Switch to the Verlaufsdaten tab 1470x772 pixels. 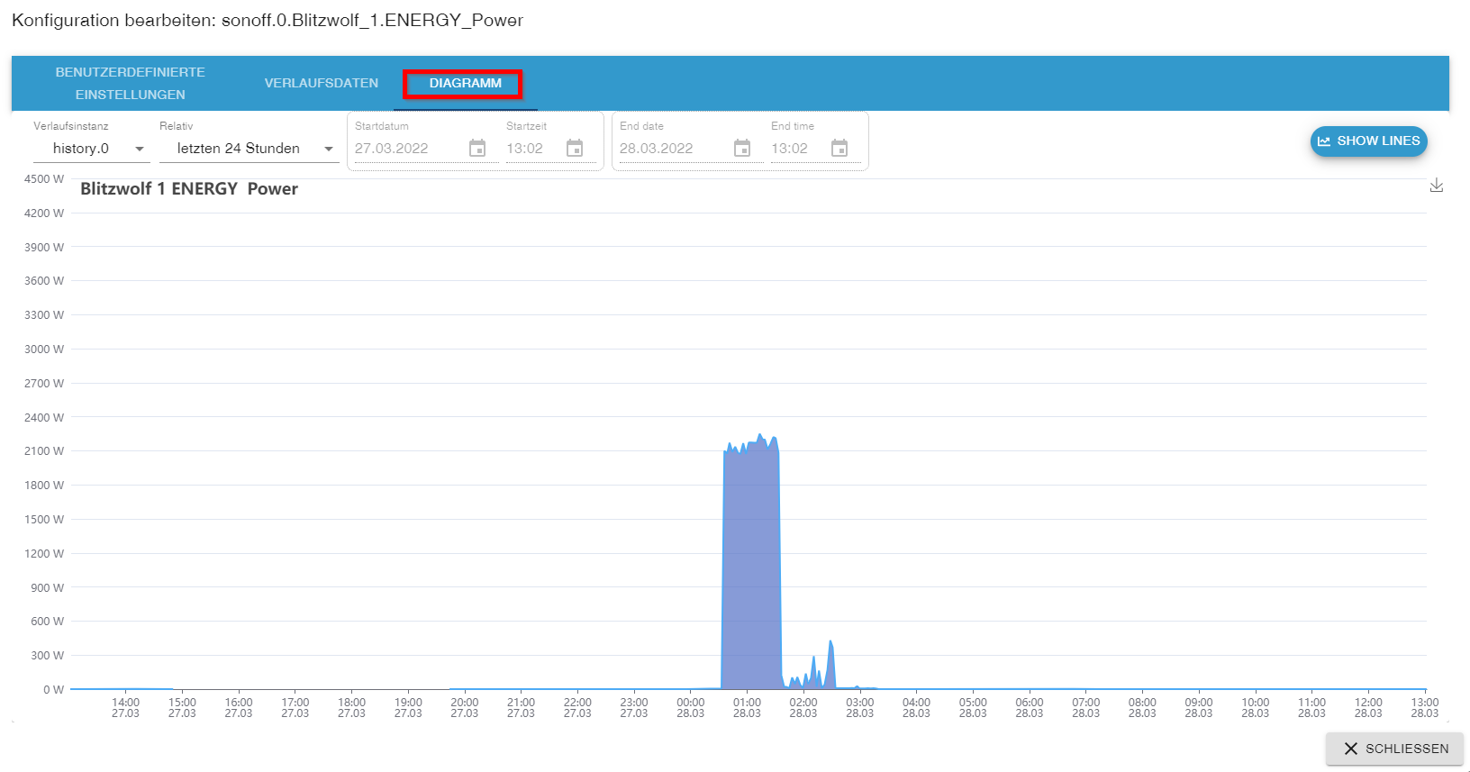click(x=322, y=83)
